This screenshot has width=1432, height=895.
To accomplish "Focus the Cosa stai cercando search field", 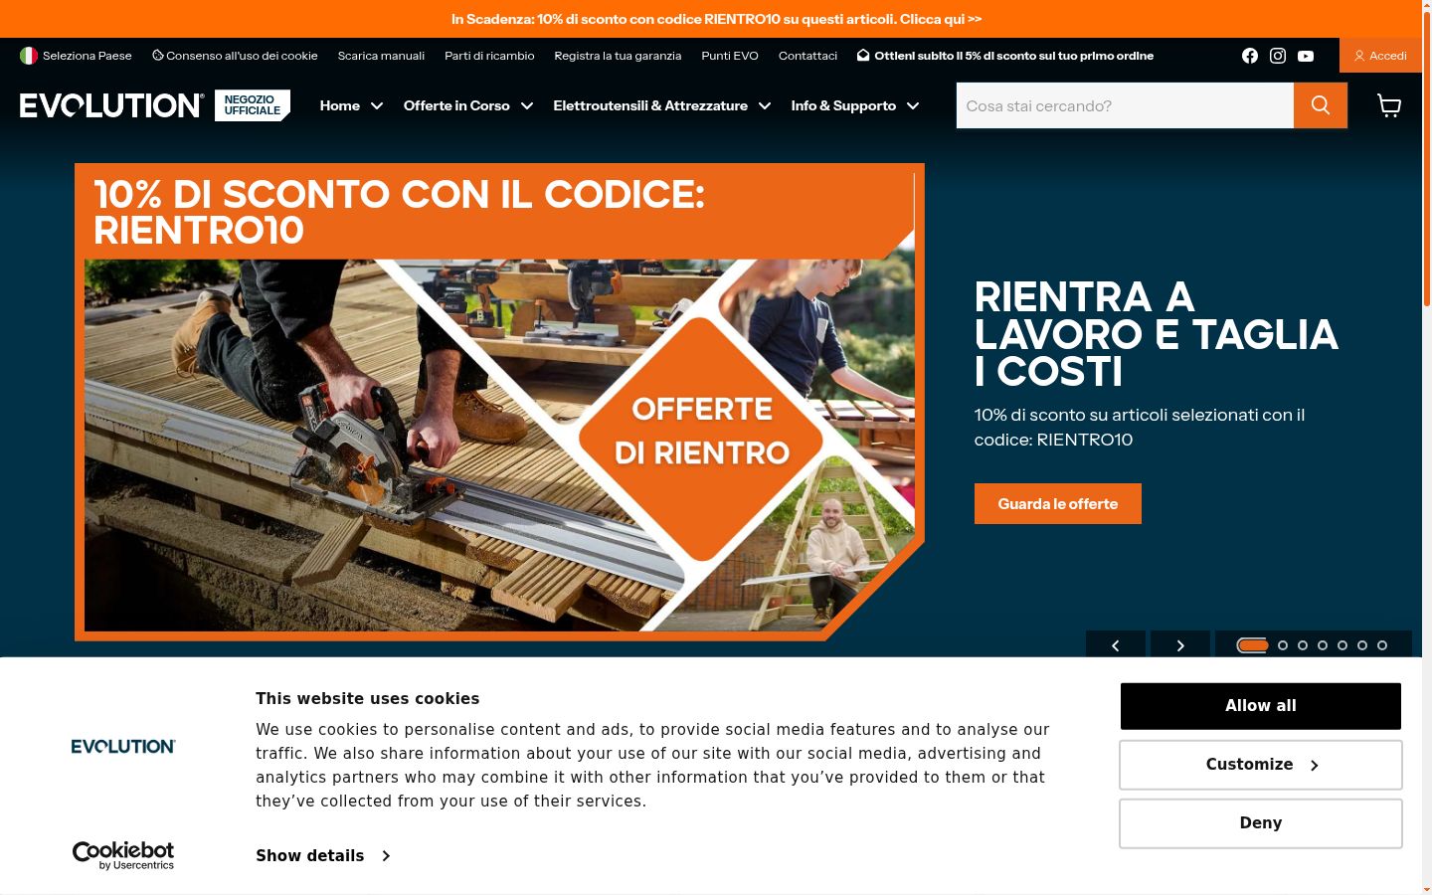I will pos(1125,105).
